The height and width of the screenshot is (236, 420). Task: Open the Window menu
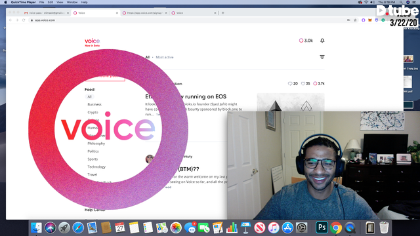(72, 2)
